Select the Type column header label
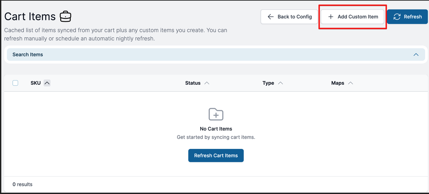The width and height of the screenshot is (429, 194). pos(268,83)
